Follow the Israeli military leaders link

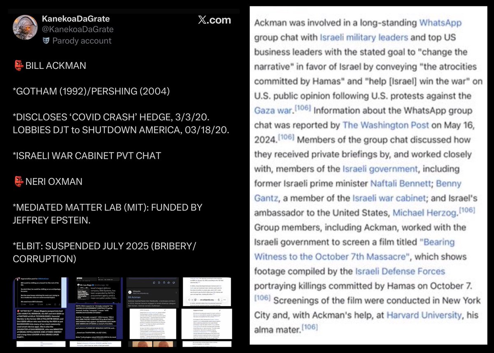coord(364,37)
